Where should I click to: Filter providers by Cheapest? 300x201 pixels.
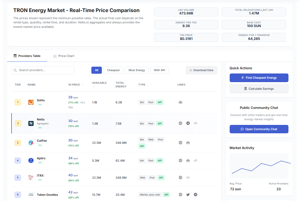pos(113,70)
